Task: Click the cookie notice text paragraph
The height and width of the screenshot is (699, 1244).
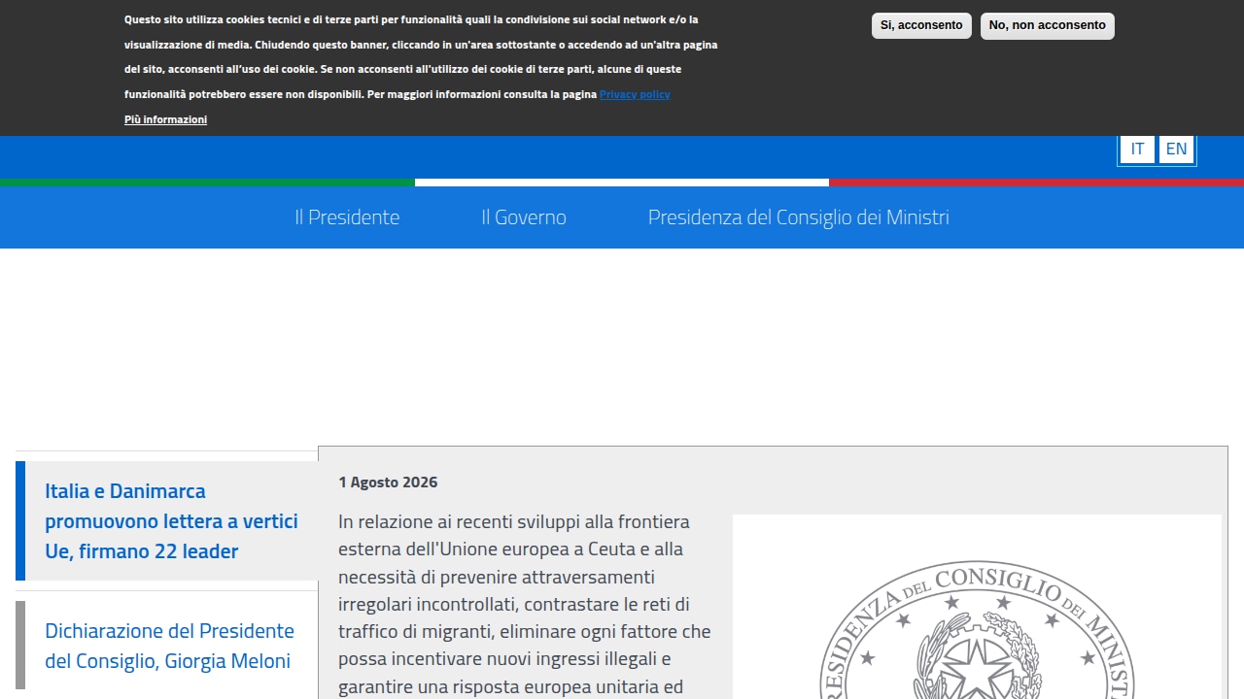Action: (x=421, y=56)
